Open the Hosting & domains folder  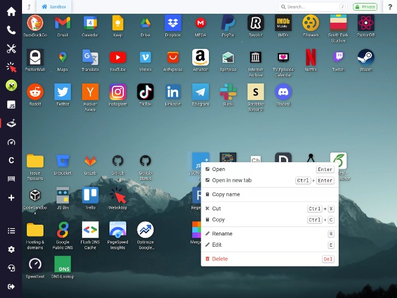(35, 230)
